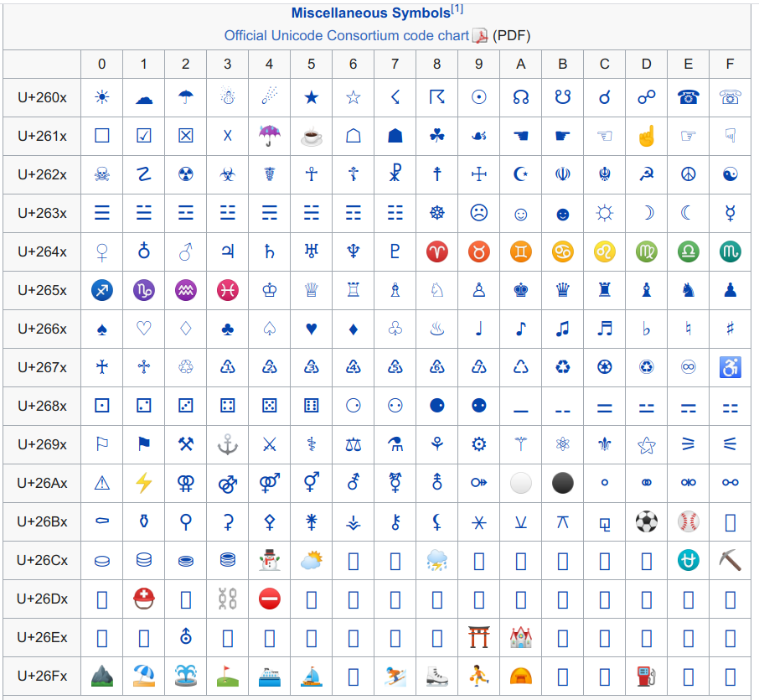Select the radioactive sign symbol
The width and height of the screenshot is (759, 700).
pos(185,174)
